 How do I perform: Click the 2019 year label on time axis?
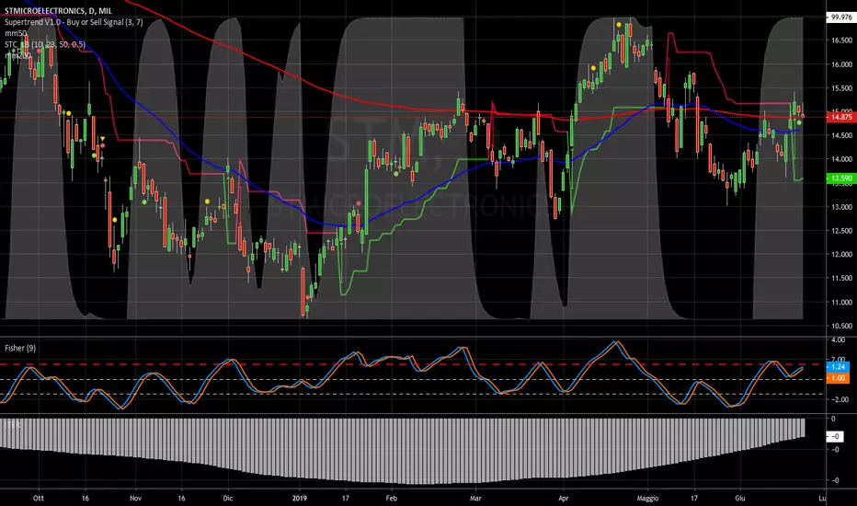[300, 498]
